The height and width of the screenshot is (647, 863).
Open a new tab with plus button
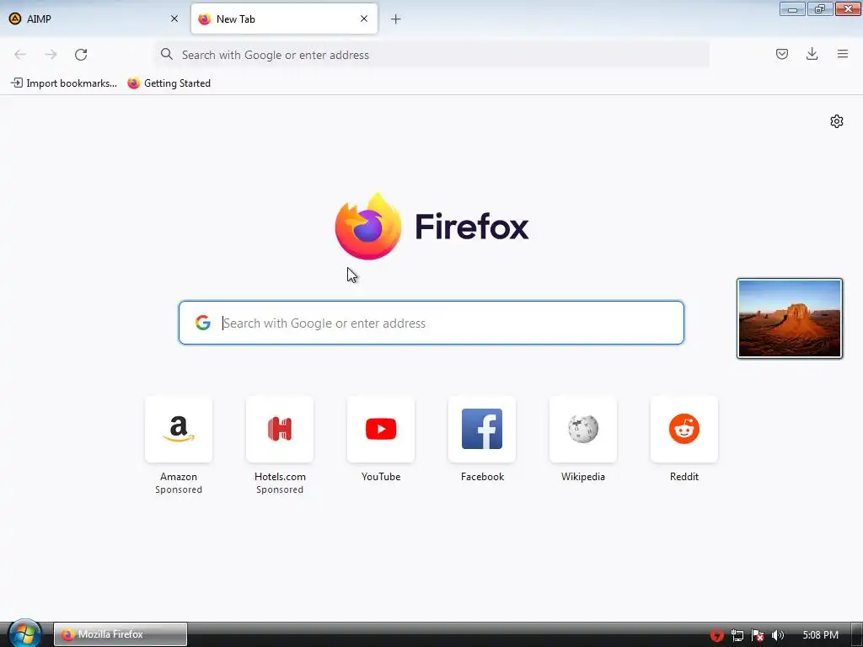[x=396, y=19]
